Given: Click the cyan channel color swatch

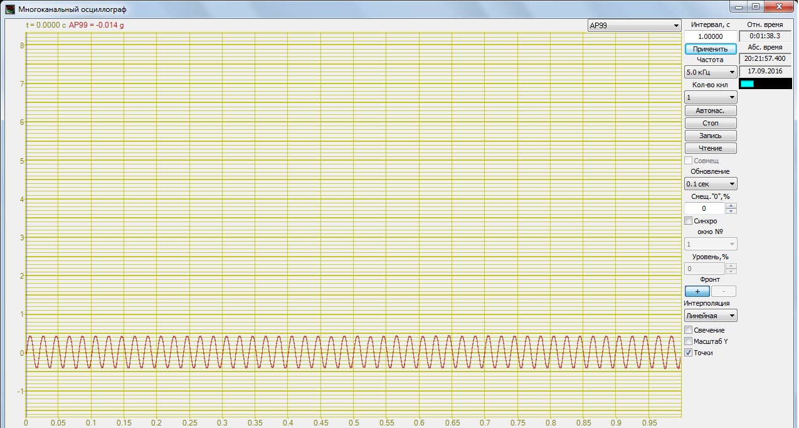Looking at the screenshot, I should (x=747, y=83).
